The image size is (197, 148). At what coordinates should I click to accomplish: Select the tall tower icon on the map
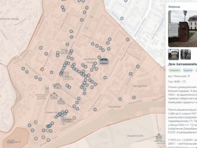(x=47, y=90)
